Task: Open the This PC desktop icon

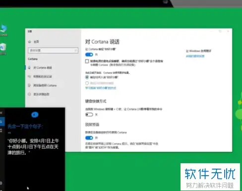Action: click(x=3, y=31)
